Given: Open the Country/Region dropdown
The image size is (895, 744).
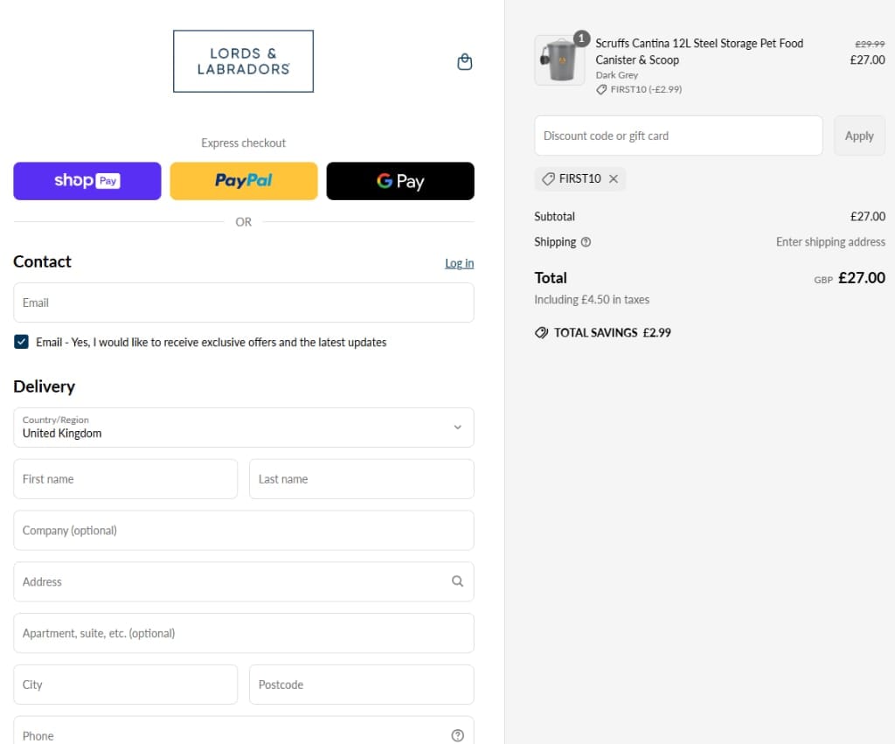Looking at the screenshot, I should pyautogui.click(x=244, y=428).
